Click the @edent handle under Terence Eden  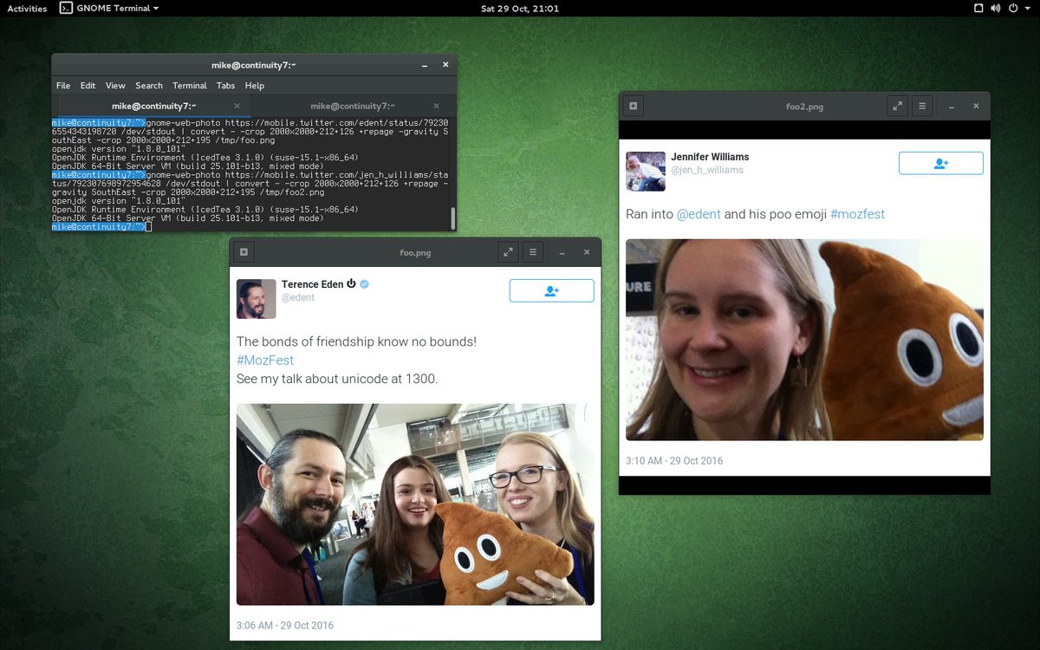[298, 297]
